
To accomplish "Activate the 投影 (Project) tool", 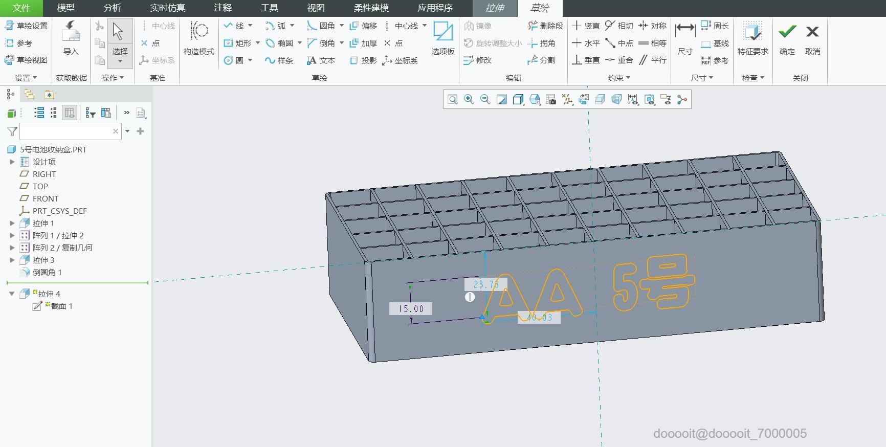I will pos(363,60).
